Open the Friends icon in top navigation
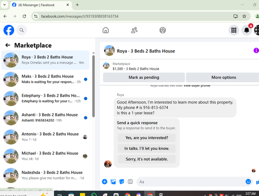259x196 pixels. click(134, 30)
